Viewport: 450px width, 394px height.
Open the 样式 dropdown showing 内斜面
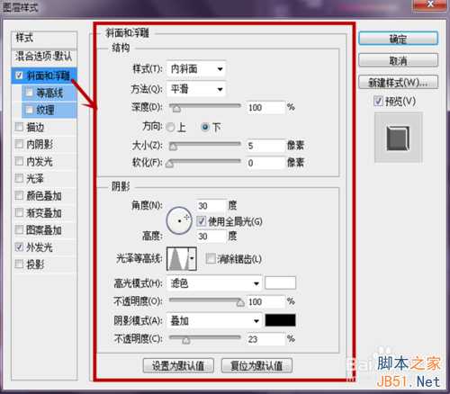pos(196,69)
